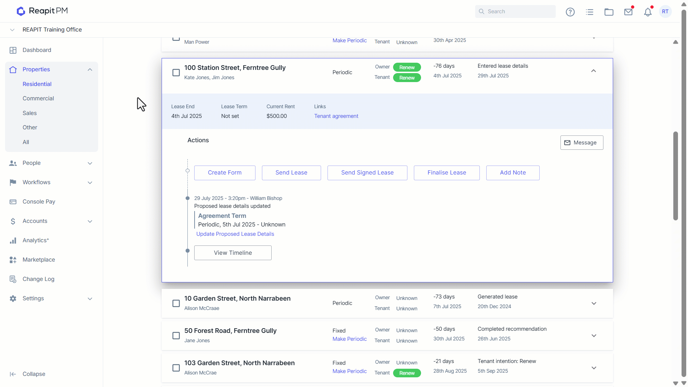Viewport: 688px width, 387px height.
Task: Open the notifications bell icon
Action: (x=648, y=12)
